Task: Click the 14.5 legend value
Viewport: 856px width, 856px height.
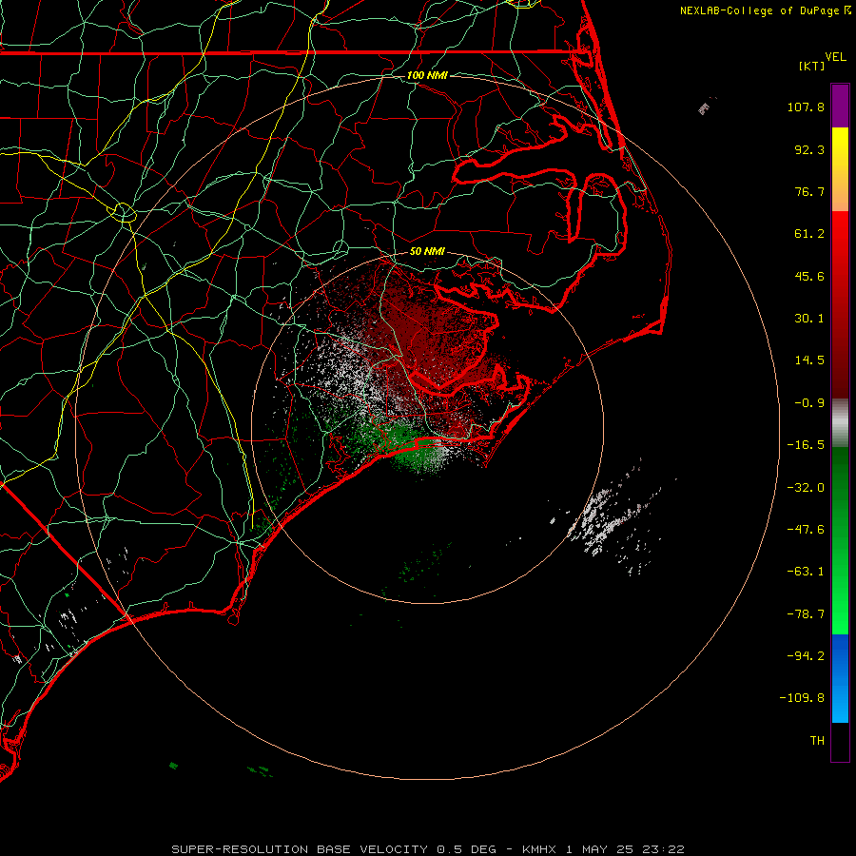Action: point(809,360)
